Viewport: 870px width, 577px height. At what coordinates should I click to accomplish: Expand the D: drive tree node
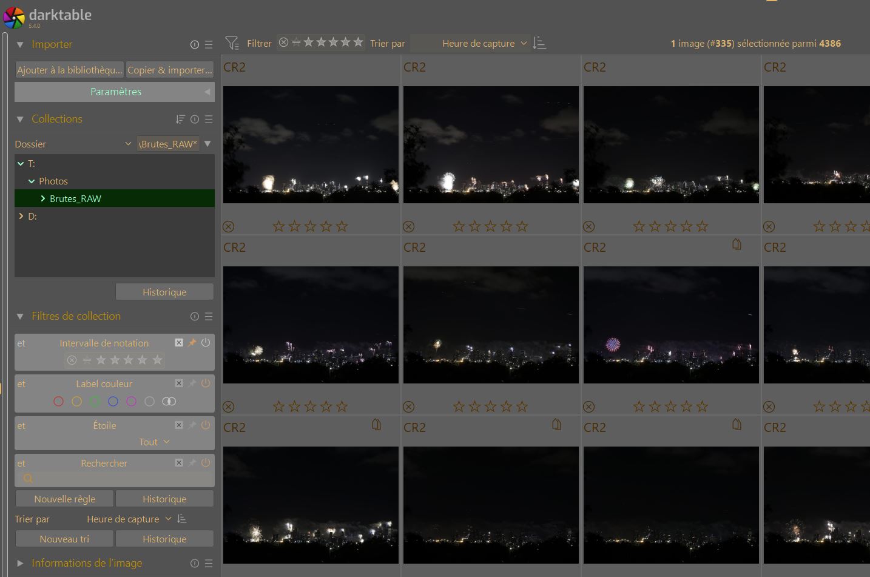click(21, 216)
